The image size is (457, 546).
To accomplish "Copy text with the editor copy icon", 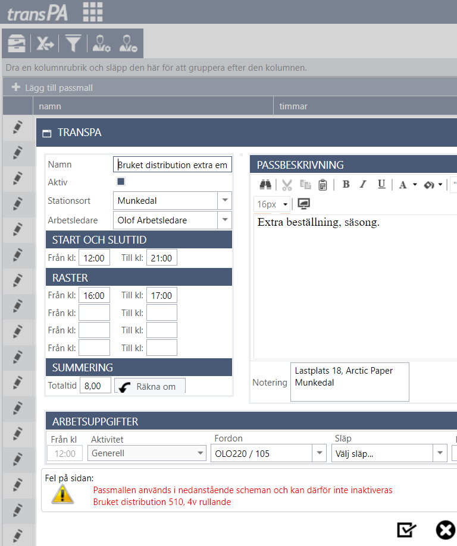I will click(305, 185).
